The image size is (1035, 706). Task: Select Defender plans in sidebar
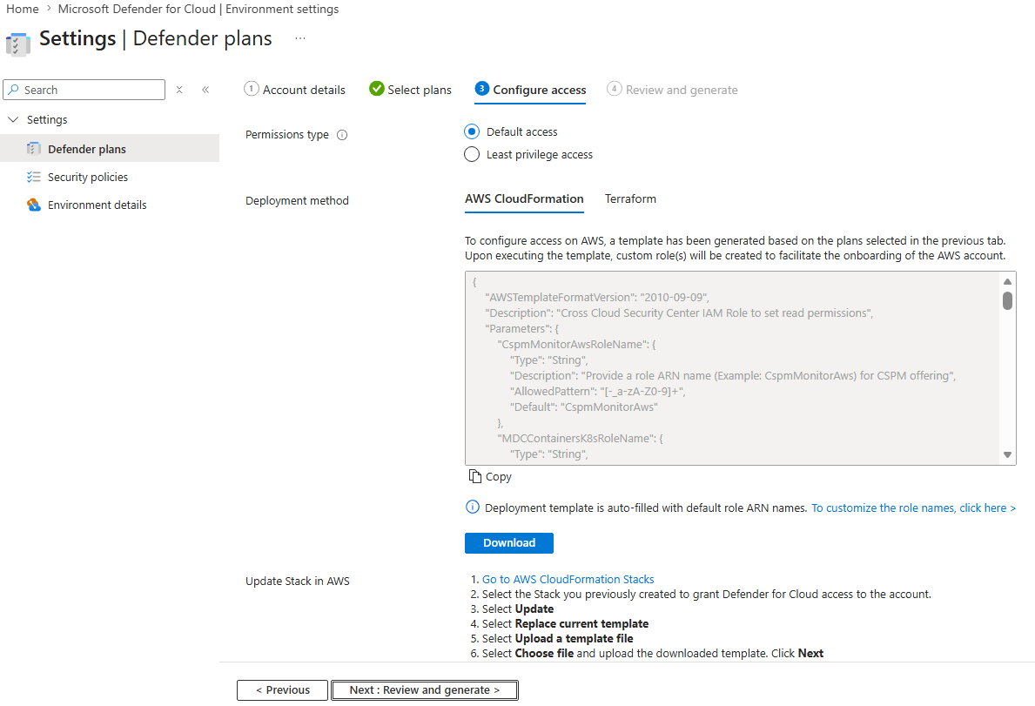pyautogui.click(x=110, y=149)
